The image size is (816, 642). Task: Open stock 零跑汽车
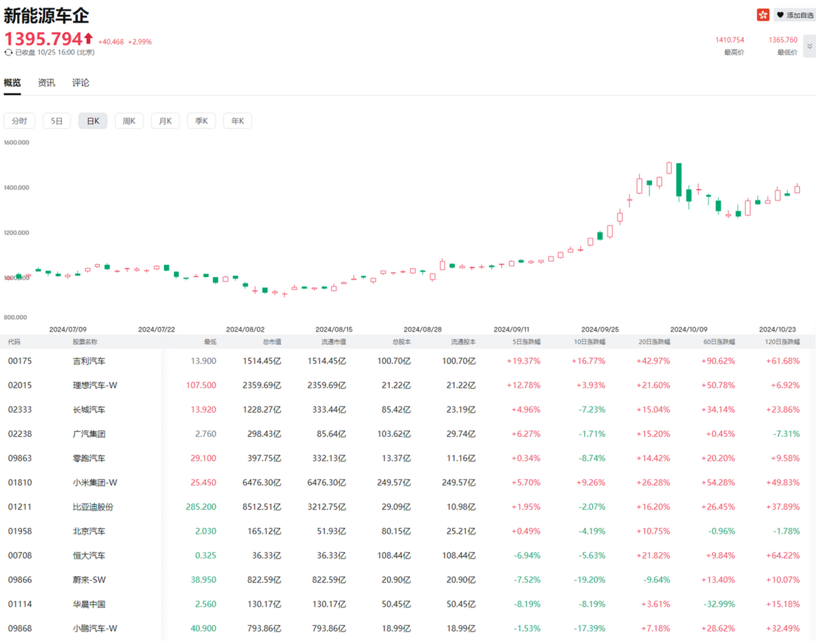[89, 458]
